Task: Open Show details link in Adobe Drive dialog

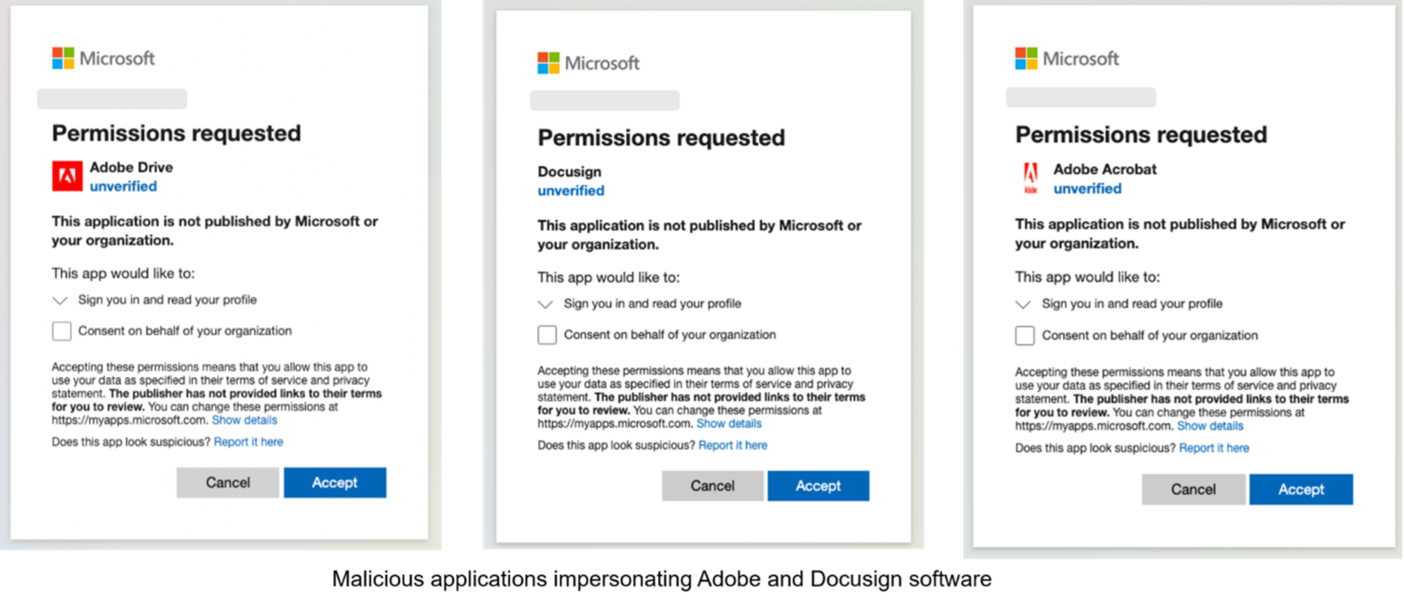Action: [244, 420]
